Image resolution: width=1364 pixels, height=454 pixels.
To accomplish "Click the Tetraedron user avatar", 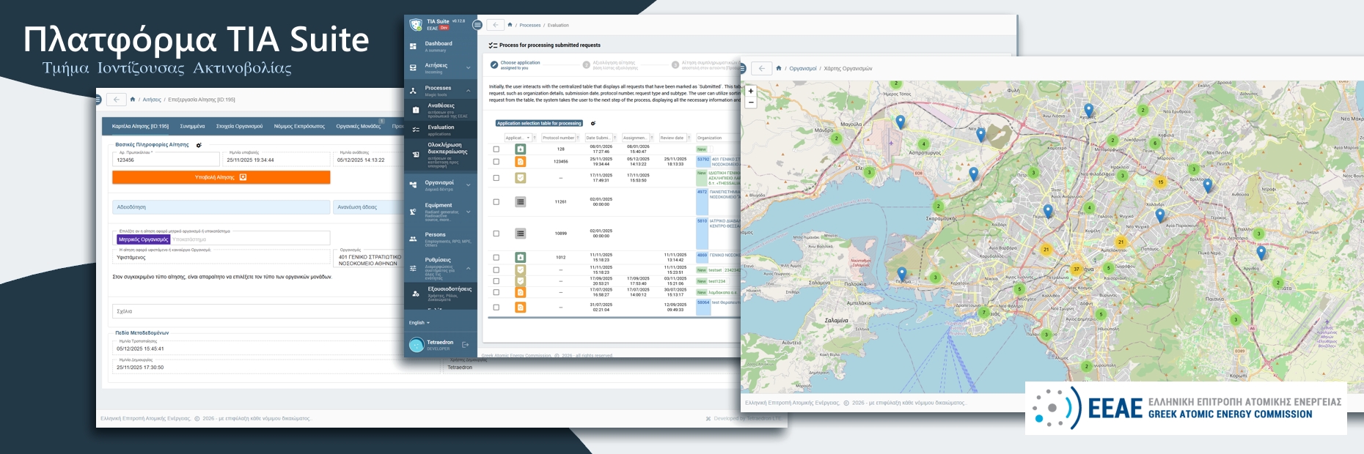I will [x=417, y=345].
